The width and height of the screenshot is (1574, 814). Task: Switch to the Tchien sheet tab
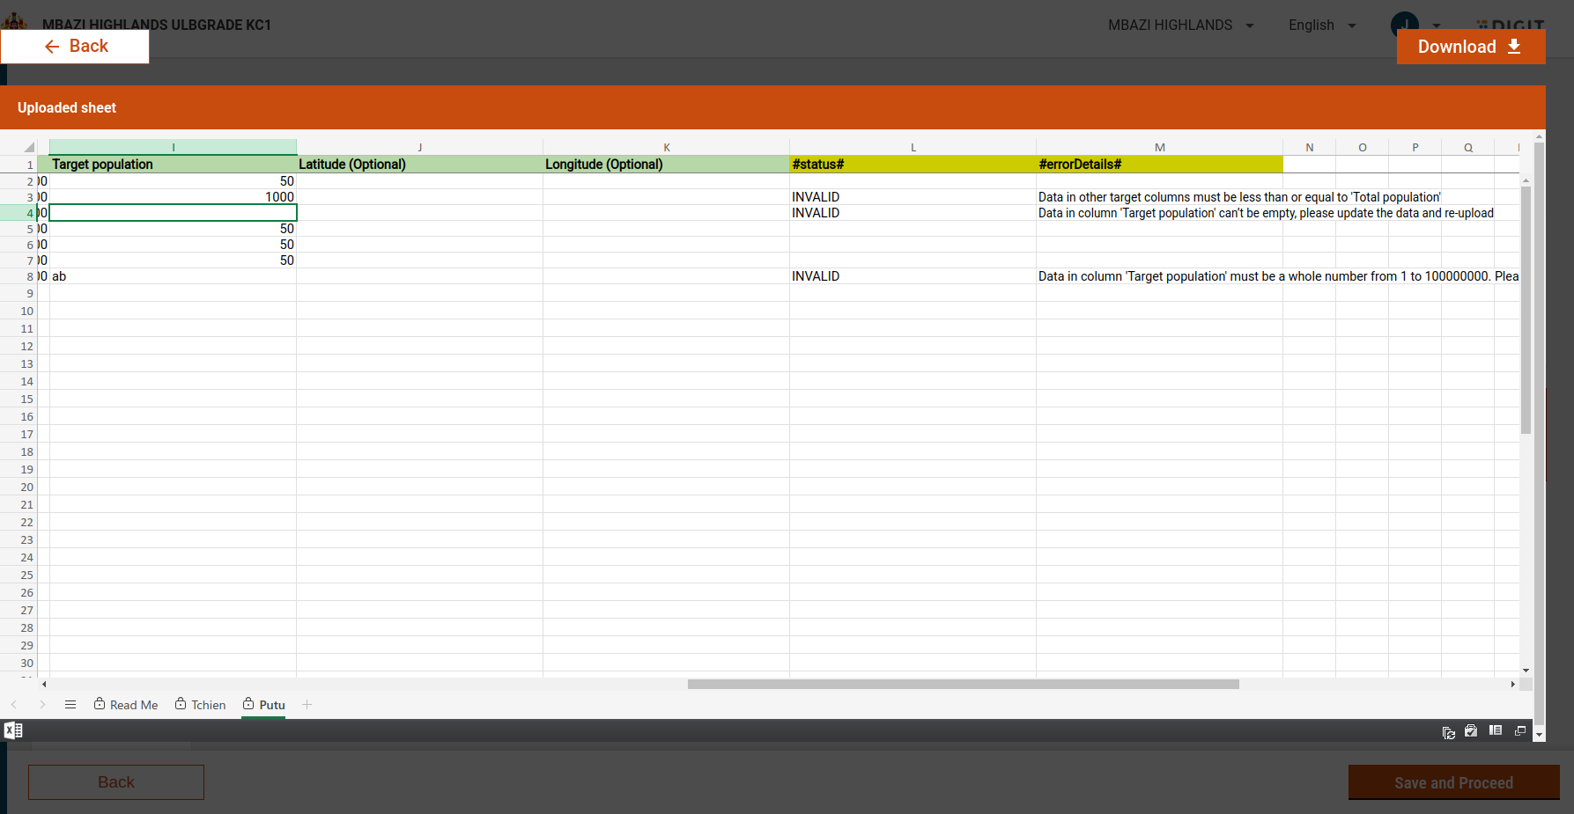[200, 705]
